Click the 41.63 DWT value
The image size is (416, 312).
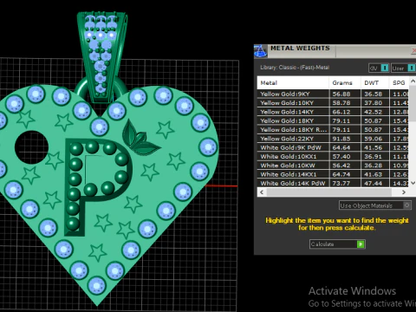point(373,174)
